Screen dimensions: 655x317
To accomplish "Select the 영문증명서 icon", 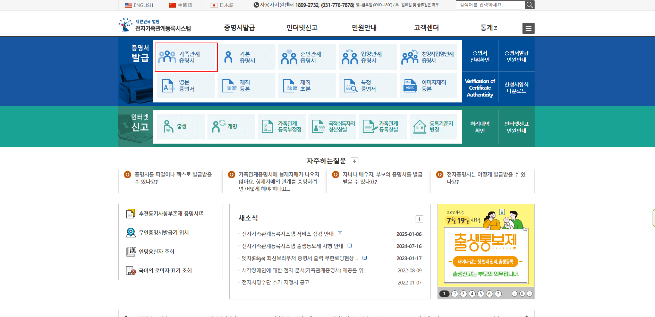I will [186, 85].
